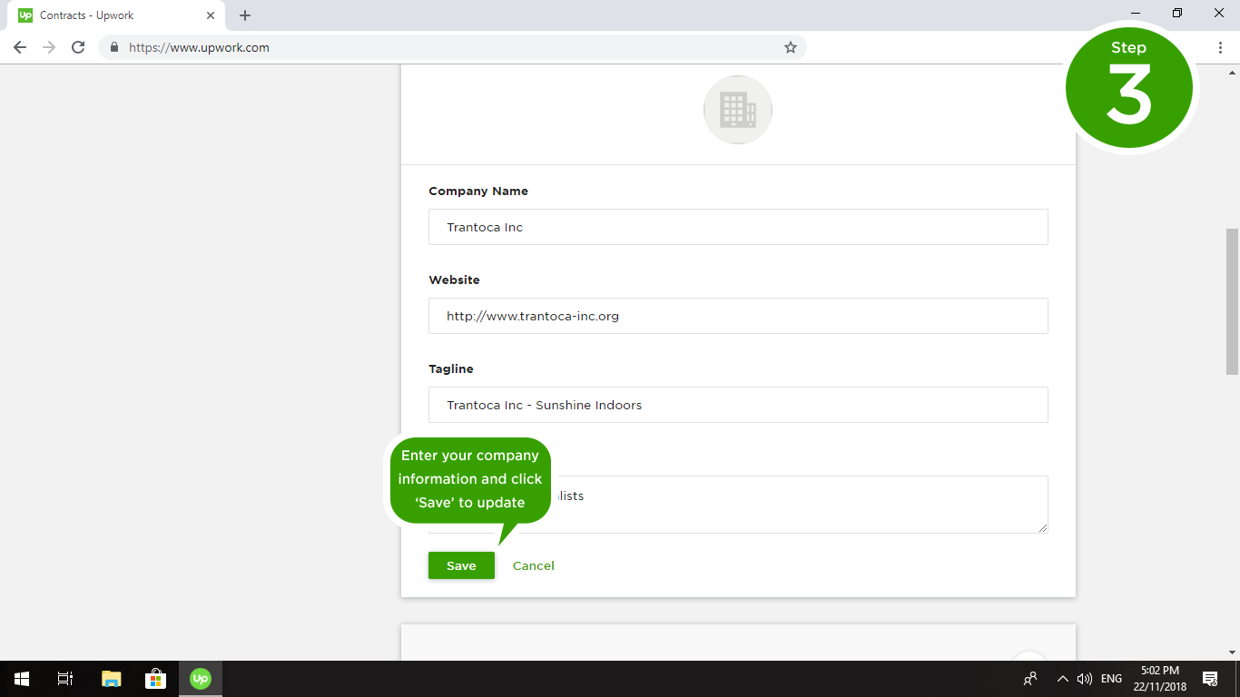Screen dimensions: 1240x697
Task: Go back to previous page
Action: click(x=20, y=47)
